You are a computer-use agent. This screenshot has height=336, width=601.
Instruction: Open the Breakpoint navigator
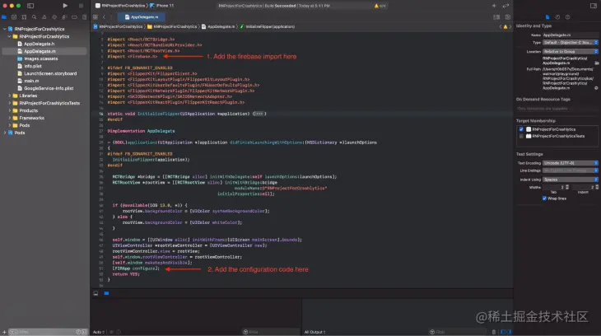(74, 16)
